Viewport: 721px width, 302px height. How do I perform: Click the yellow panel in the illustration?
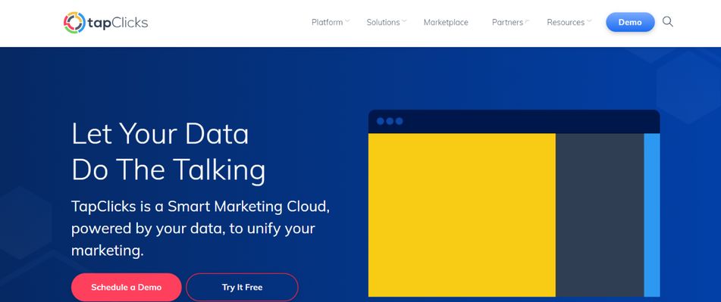462,215
